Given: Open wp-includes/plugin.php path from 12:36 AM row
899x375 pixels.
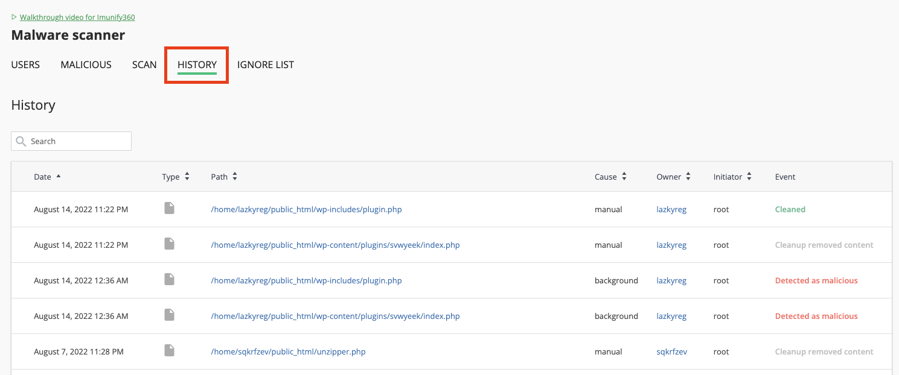Looking at the screenshot, I should [306, 280].
